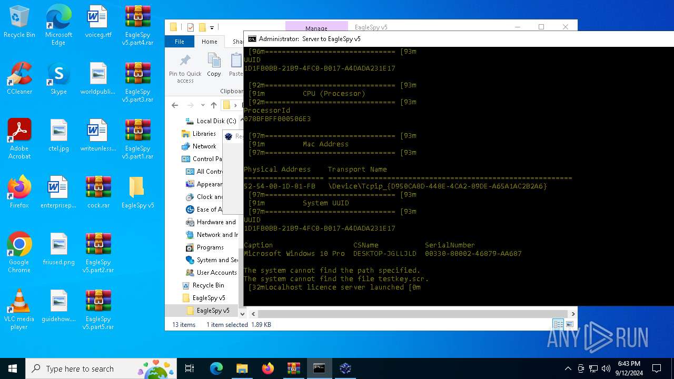Switch to details view in Explorer status bar

point(558,324)
